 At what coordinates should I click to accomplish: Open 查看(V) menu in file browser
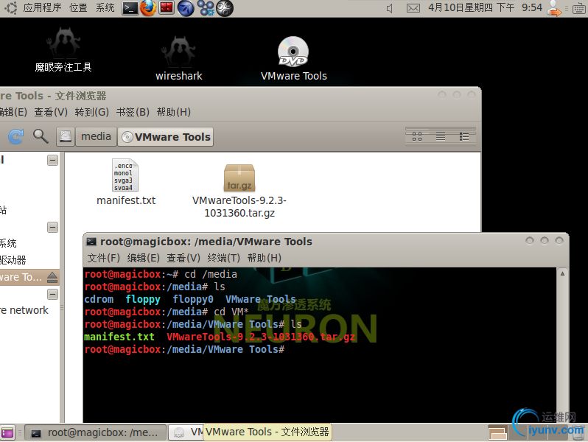click(x=51, y=112)
